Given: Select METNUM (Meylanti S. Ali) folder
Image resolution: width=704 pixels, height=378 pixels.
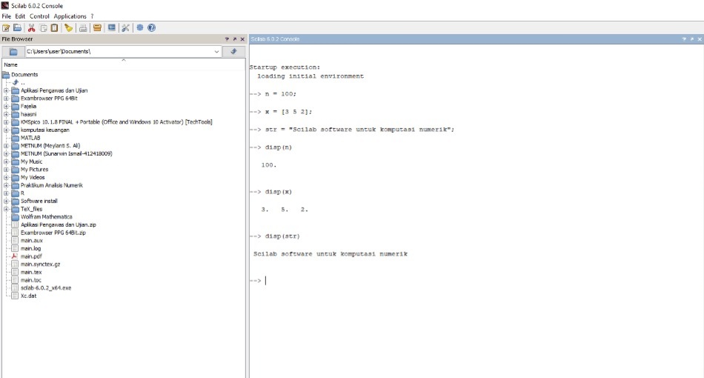Looking at the screenshot, I should [50, 146].
